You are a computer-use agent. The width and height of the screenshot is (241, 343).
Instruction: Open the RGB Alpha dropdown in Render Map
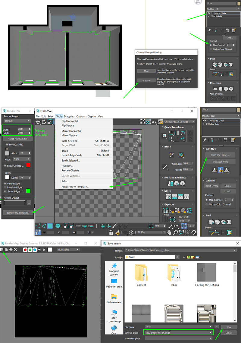(x=68, y=250)
